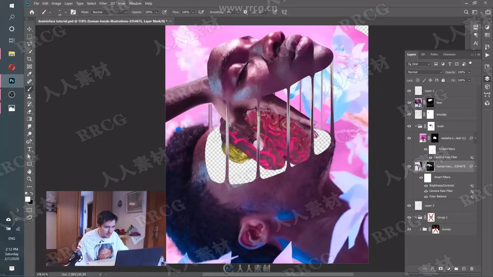Open the brush Mode dropdown
Screen dimensions: 493x277
coord(110,12)
